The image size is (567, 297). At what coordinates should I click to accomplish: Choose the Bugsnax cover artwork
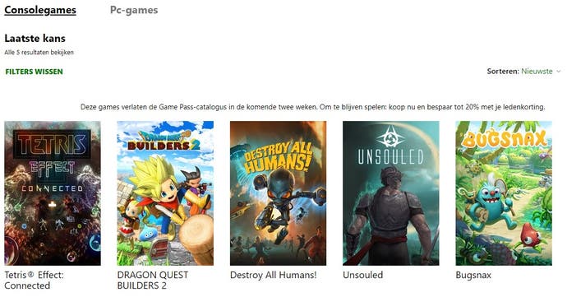click(x=504, y=193)
